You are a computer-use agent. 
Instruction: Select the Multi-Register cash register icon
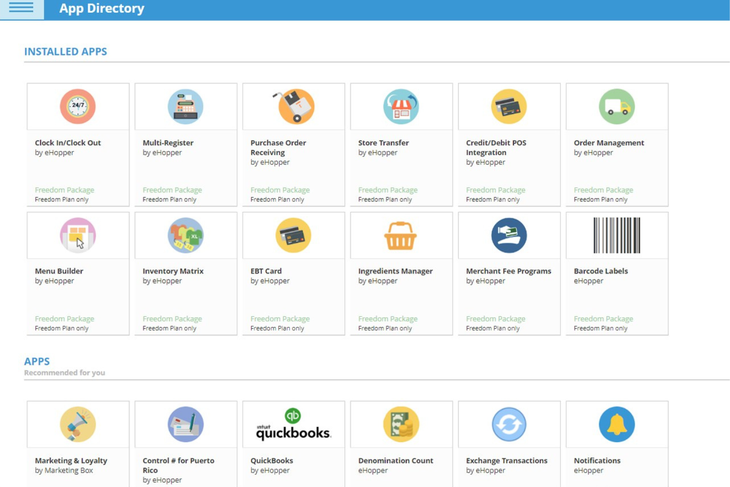[185, 106]
